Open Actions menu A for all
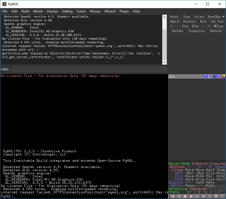226x199 pixels. click(x=206, y=77)
